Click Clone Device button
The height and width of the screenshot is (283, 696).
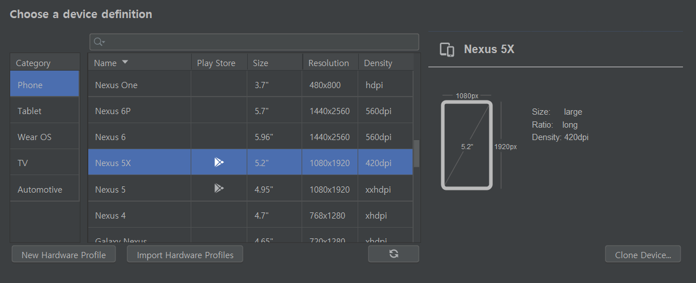(643, 255)
